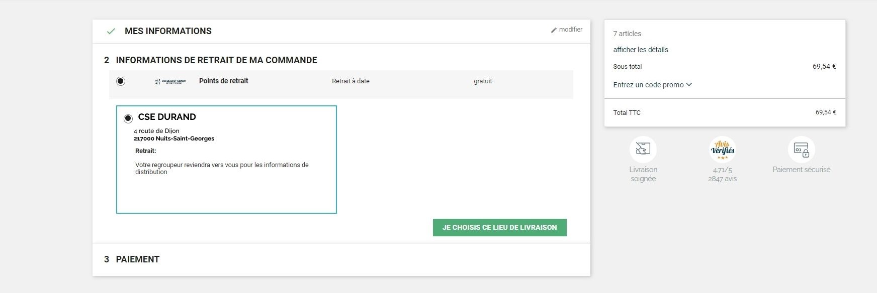
Task: Open the Mes Informations section header
Action: [168, 31]
